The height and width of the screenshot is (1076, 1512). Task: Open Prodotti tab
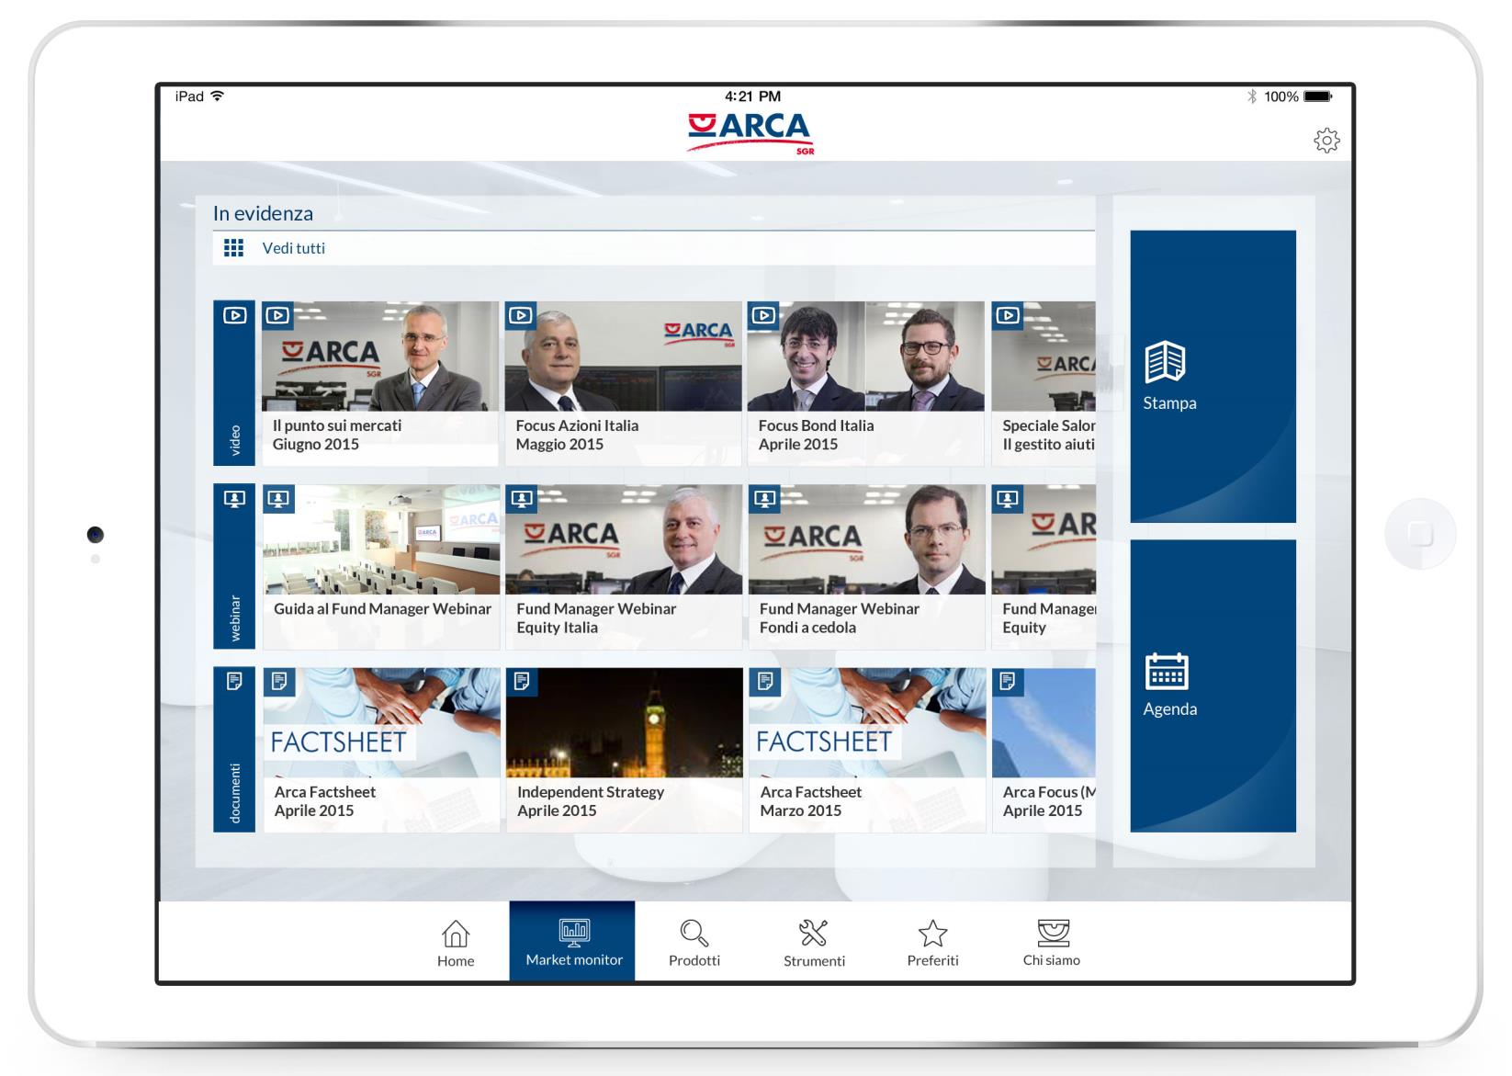pyautogui.click(x=694, y=943)
